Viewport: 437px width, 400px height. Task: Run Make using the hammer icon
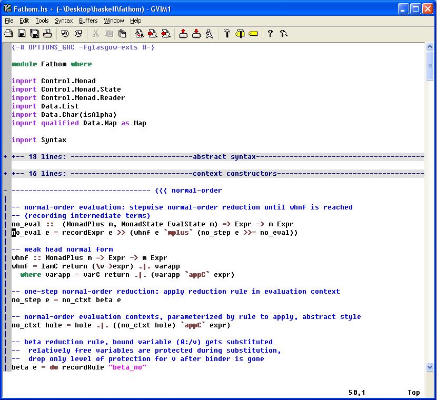pos(227,34)
